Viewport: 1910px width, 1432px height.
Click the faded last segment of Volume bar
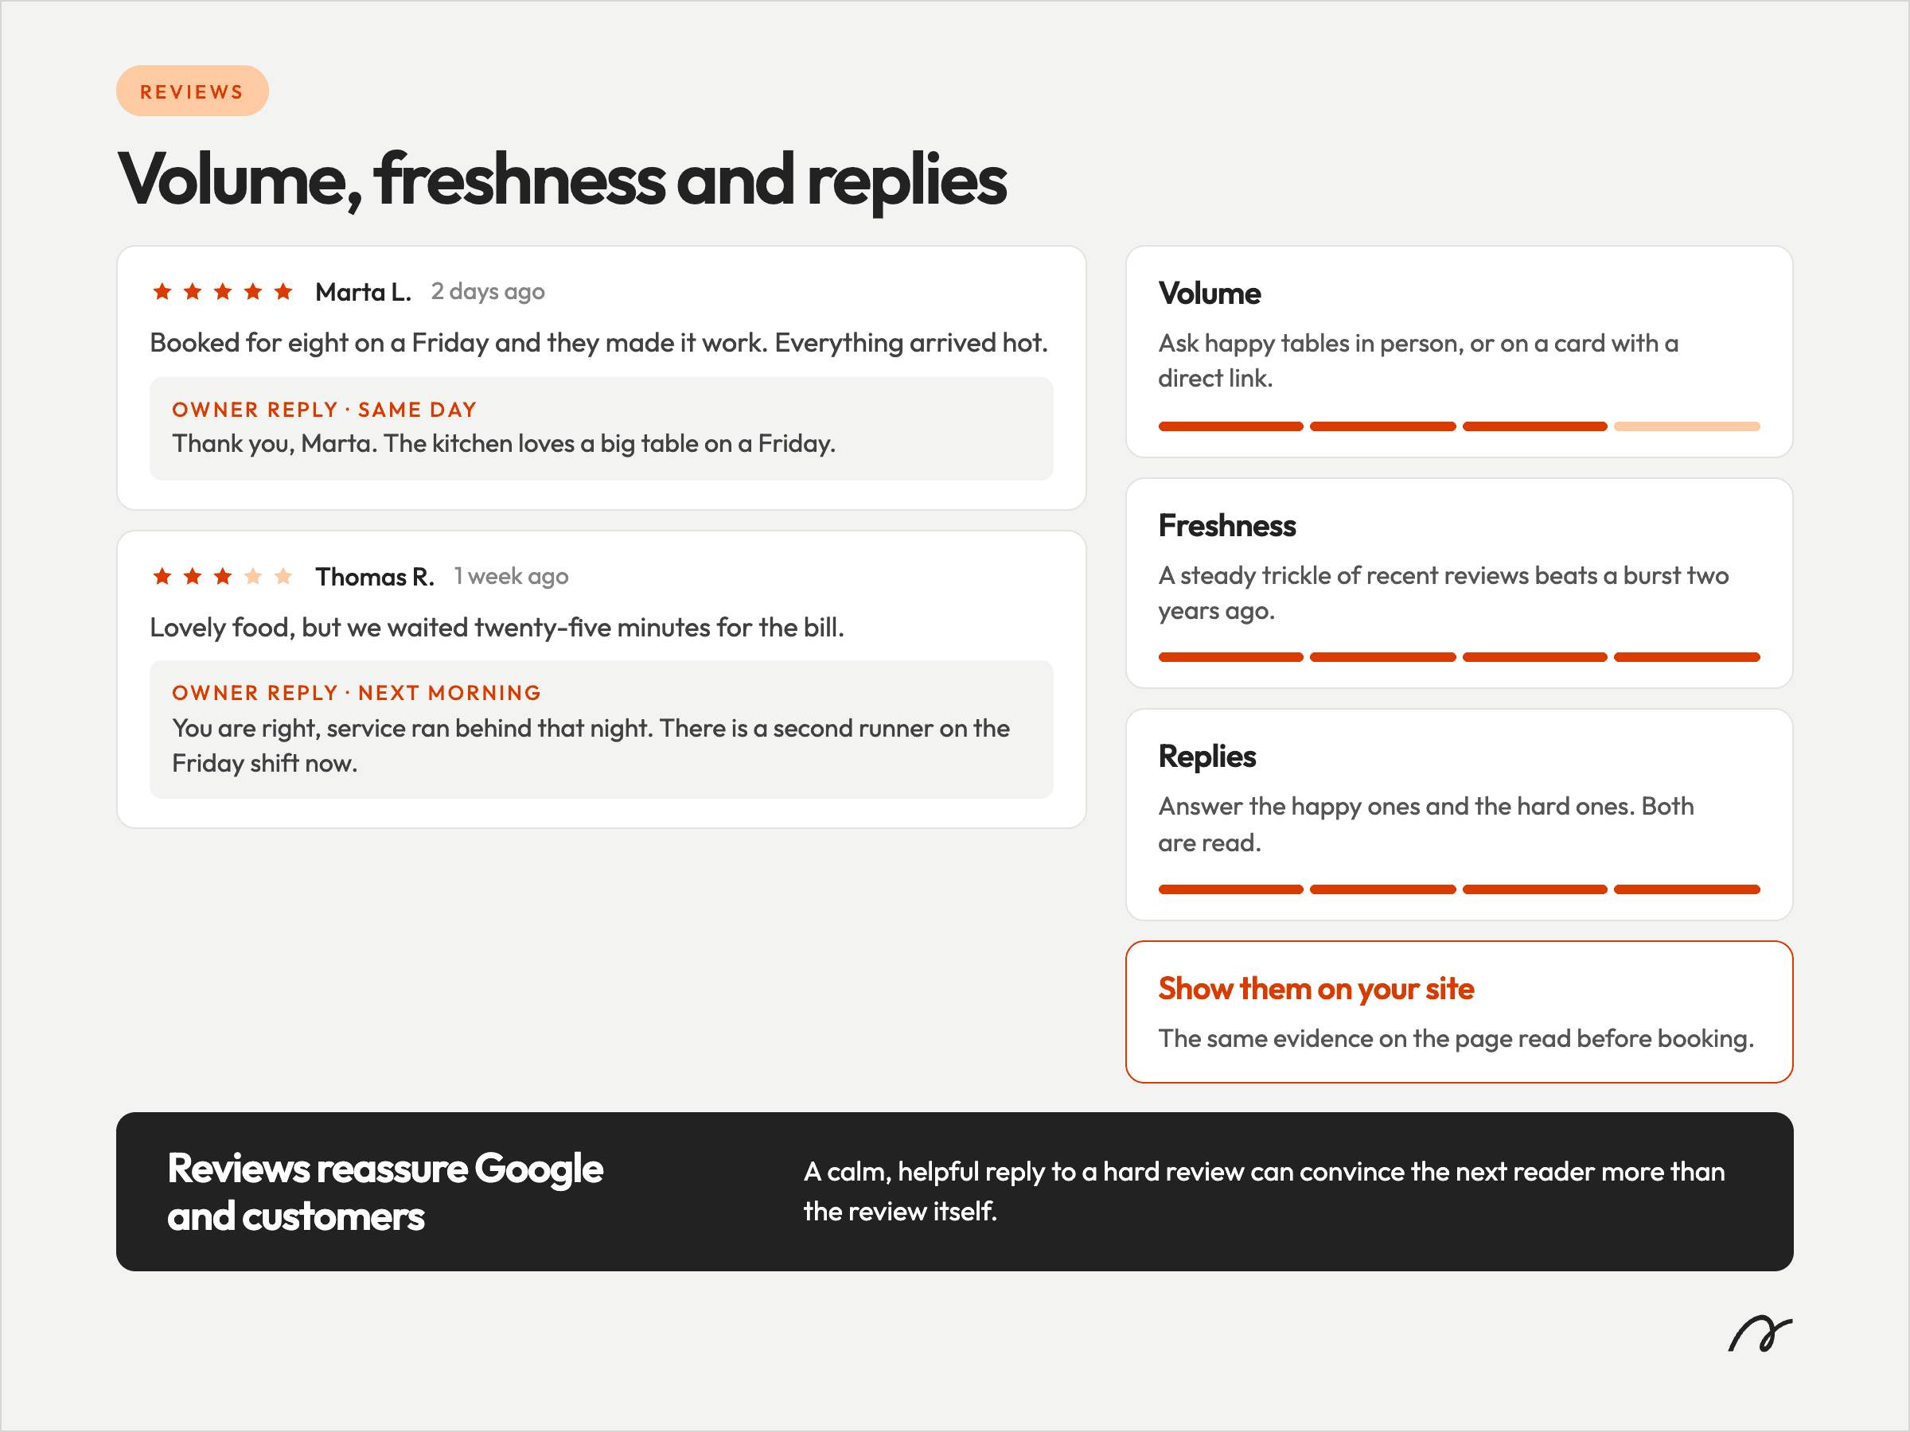(x=1686, y=426)
